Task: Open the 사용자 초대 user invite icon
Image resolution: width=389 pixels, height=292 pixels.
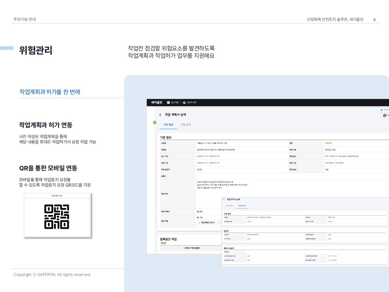Action: pyautogui.click(x=184, y=103)
